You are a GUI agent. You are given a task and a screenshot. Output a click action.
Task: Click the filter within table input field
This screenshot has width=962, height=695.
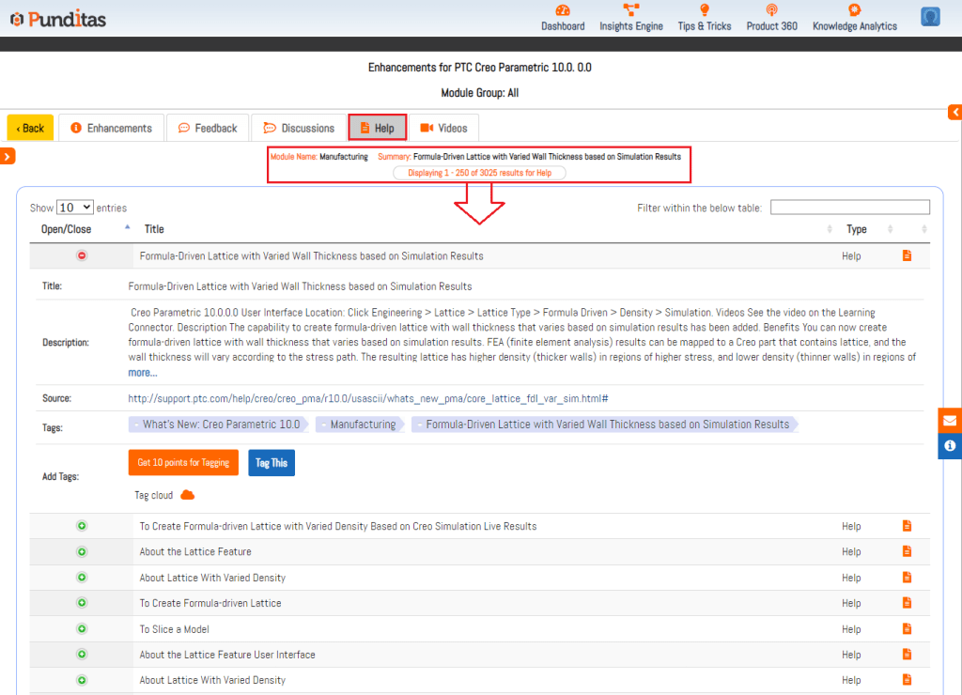849,208
